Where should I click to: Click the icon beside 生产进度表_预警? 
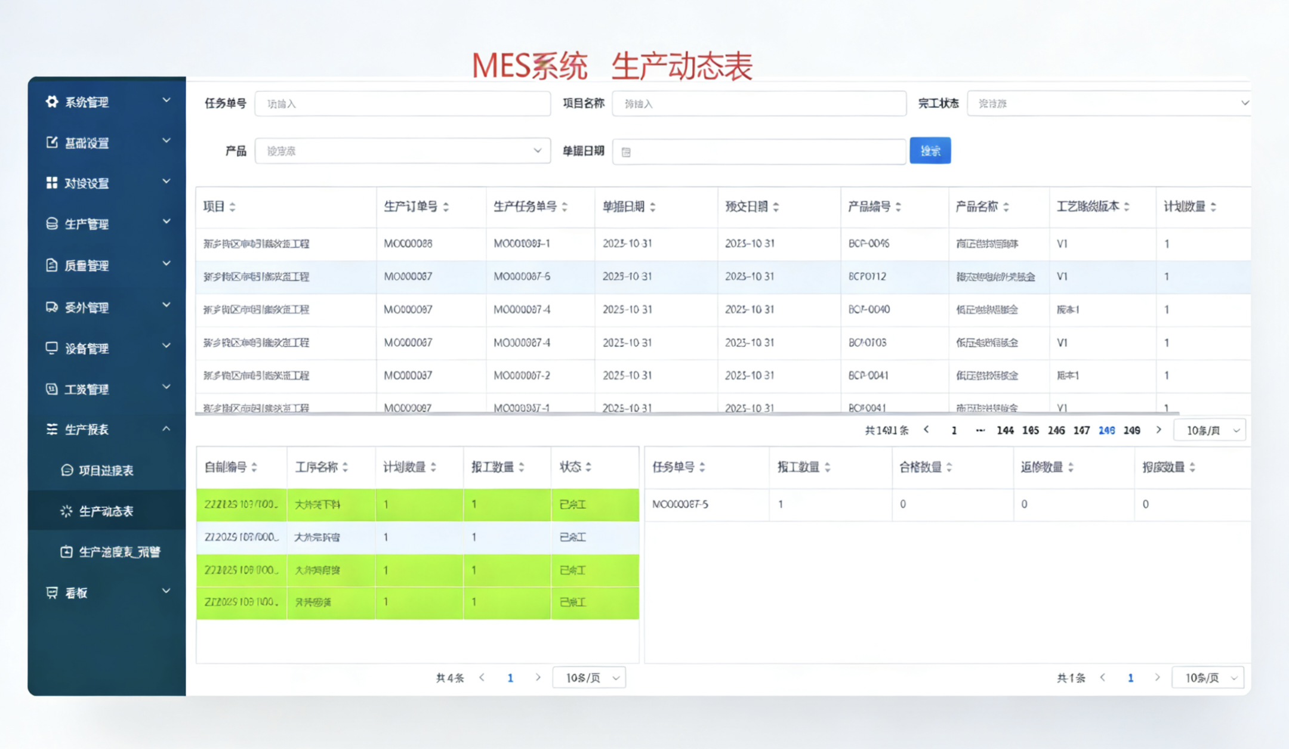(x=66, y=552)
